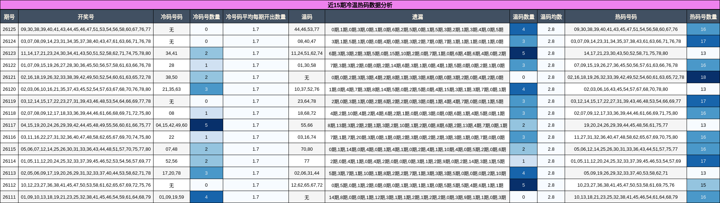Select period cell 26123
This screenshot has height=203, width=720.
point(9,53)
